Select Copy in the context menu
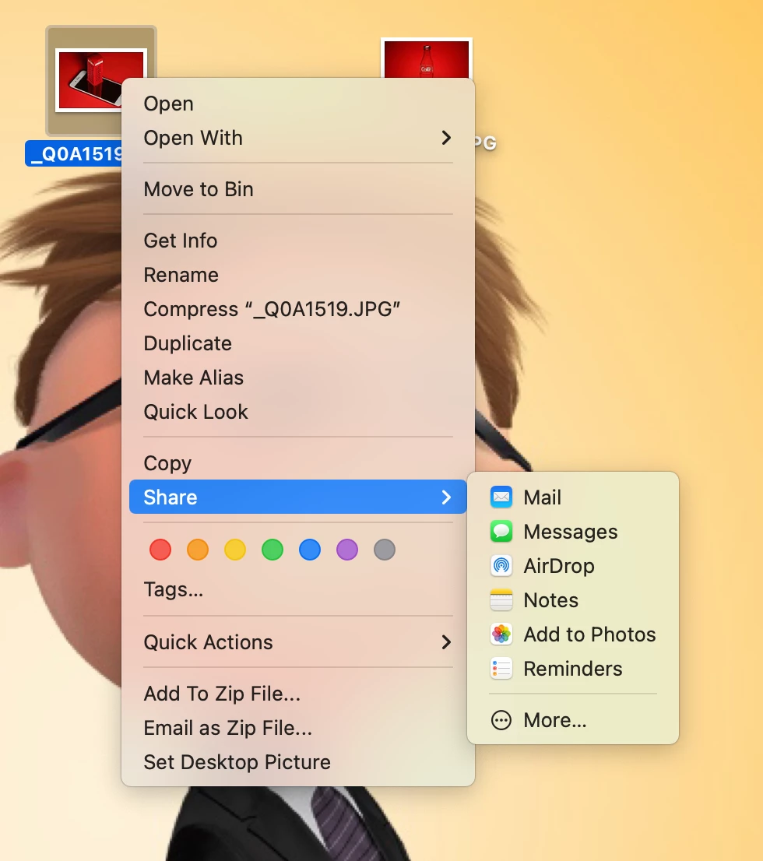Viewport: 763px width, 861px height. tap(297, 463)
